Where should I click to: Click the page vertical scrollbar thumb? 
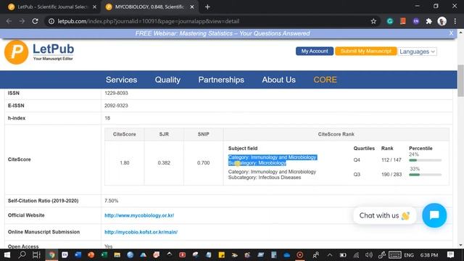tap(460, 80)
